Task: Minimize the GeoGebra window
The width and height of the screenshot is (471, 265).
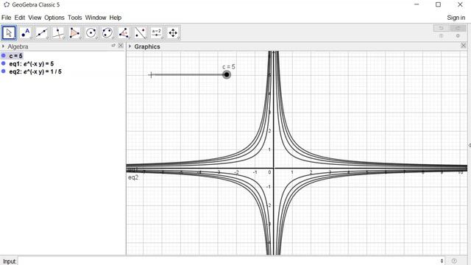Action: [x=417, y=4]
